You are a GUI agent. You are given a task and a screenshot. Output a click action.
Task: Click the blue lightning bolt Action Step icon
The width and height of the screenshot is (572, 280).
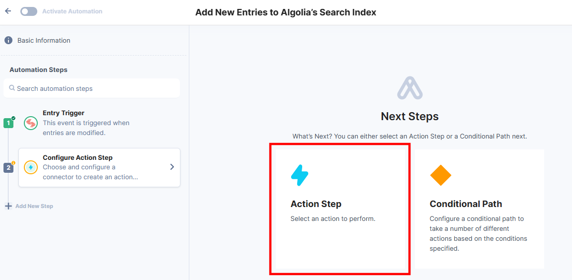point(300,175)
